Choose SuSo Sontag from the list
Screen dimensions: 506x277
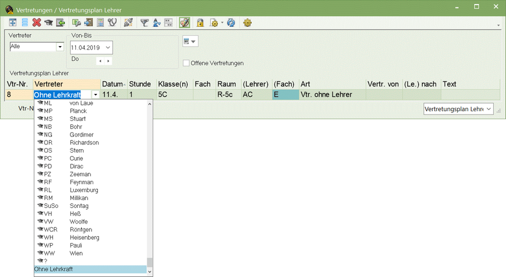coord(90,206)
